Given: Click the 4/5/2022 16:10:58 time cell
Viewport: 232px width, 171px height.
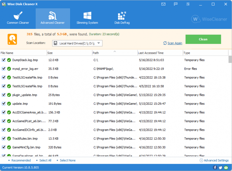Looking at the screenshot, I should point(151,86).
